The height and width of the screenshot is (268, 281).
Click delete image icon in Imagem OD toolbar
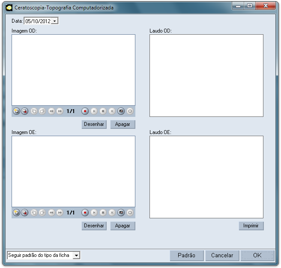[x=25, y=111]
